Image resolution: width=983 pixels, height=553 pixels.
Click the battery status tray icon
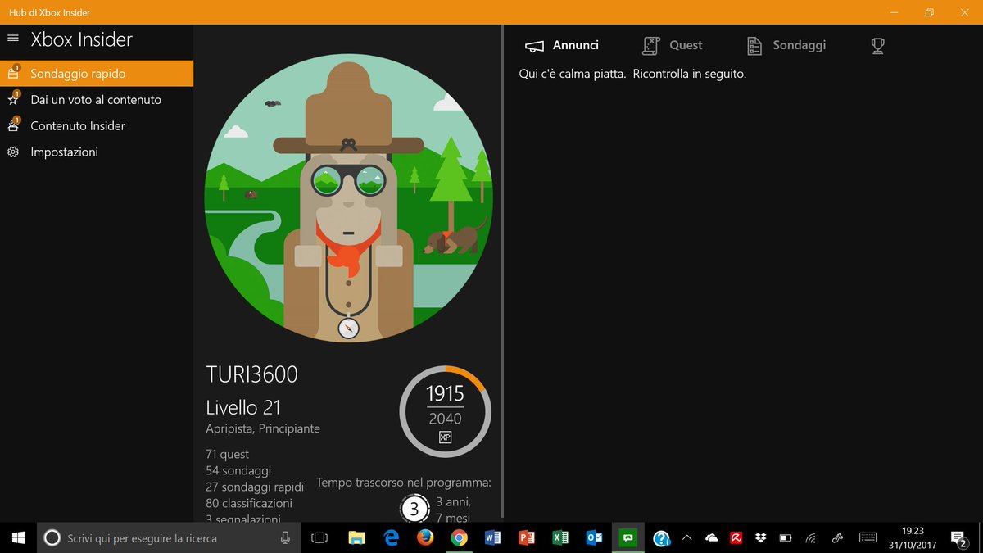[x=785, y=537]
